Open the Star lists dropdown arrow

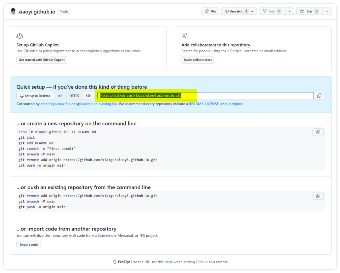click(327, 11)
